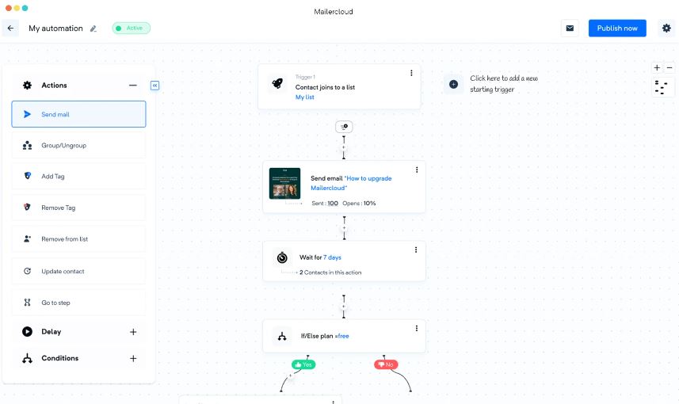Open automation settings gear icon
Viewport: 679px width, 404px height.
666,29
